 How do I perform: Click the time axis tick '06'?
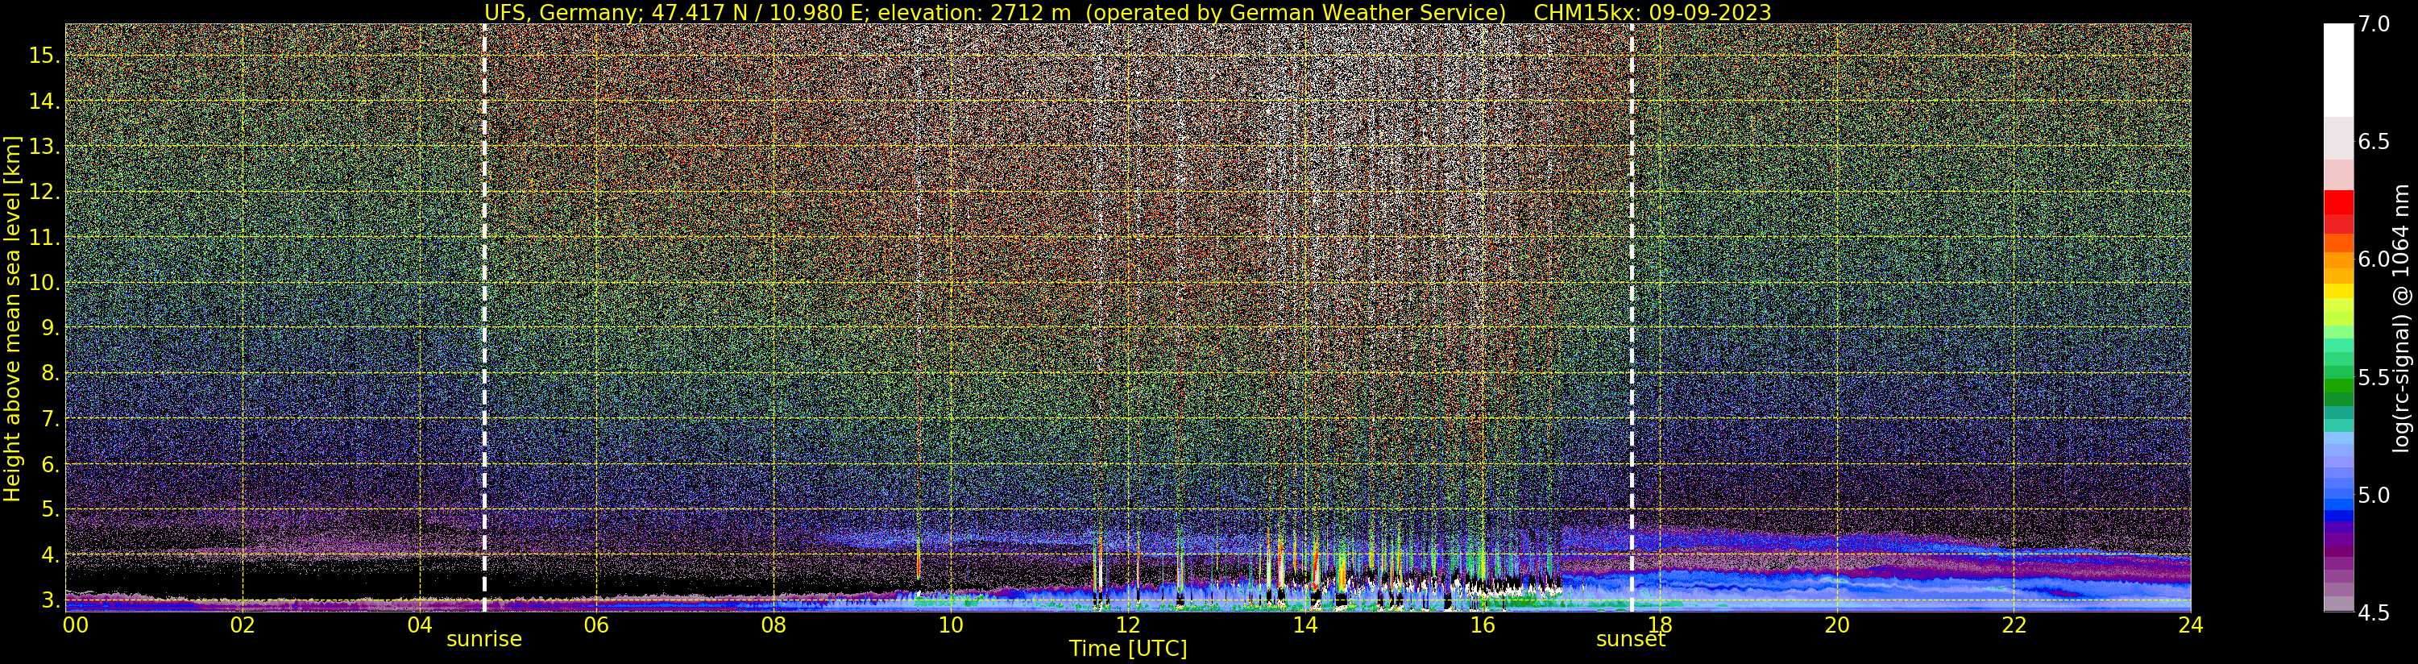596,625
